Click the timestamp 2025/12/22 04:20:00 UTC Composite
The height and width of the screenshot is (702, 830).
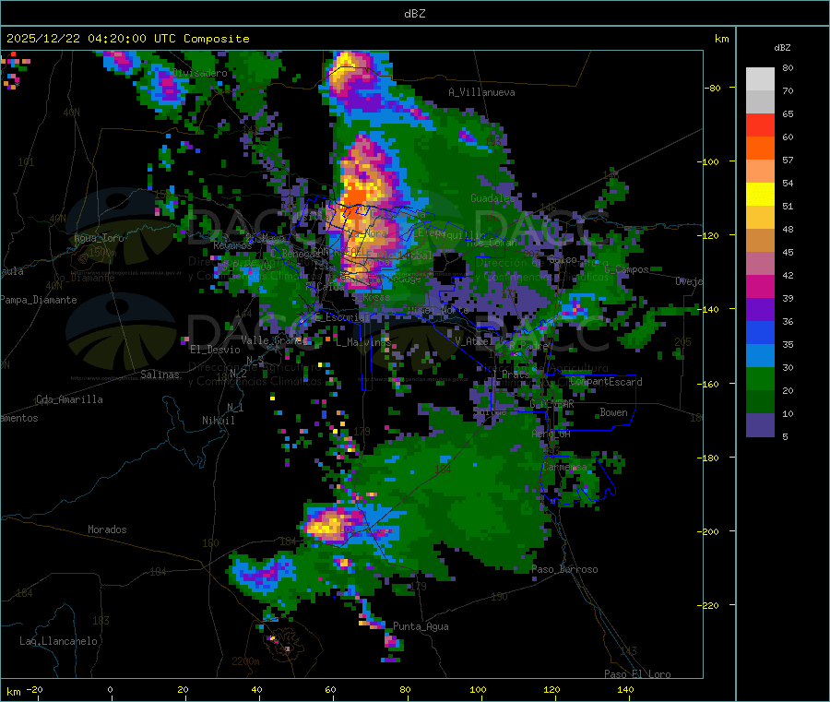127,39
